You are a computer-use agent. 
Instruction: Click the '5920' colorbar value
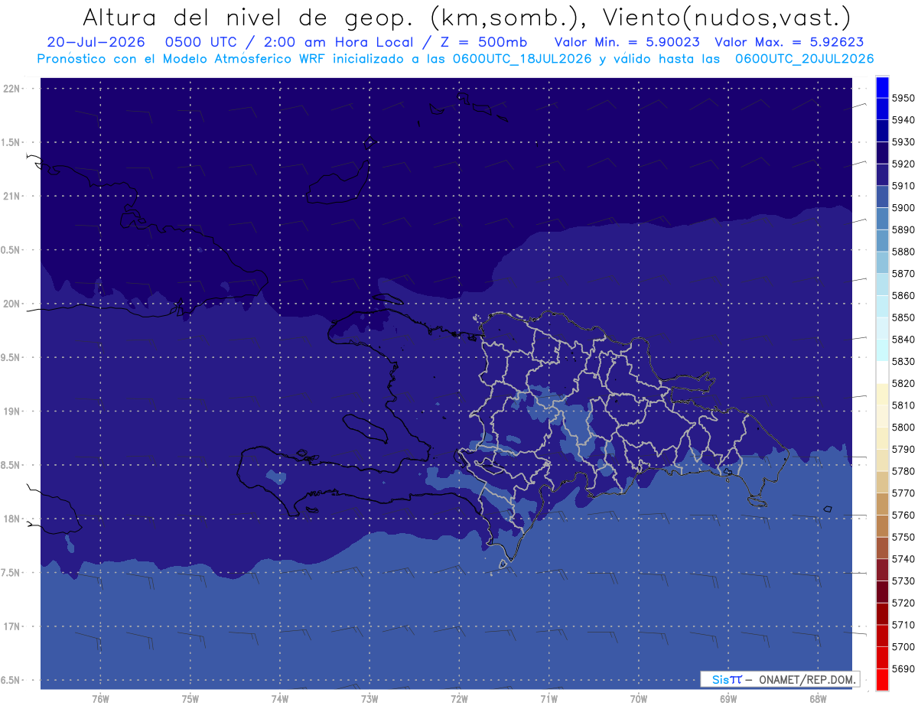[x=903, y=164]
